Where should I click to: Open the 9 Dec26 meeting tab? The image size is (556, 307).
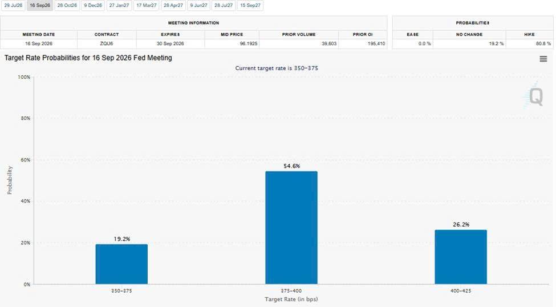[x=93, y=5]
